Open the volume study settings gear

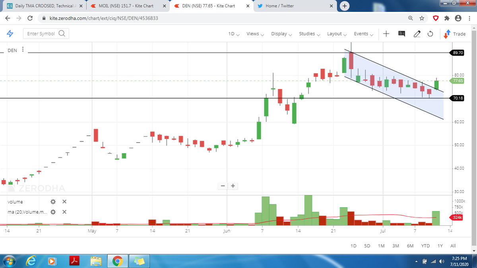[x=53, y=202]
